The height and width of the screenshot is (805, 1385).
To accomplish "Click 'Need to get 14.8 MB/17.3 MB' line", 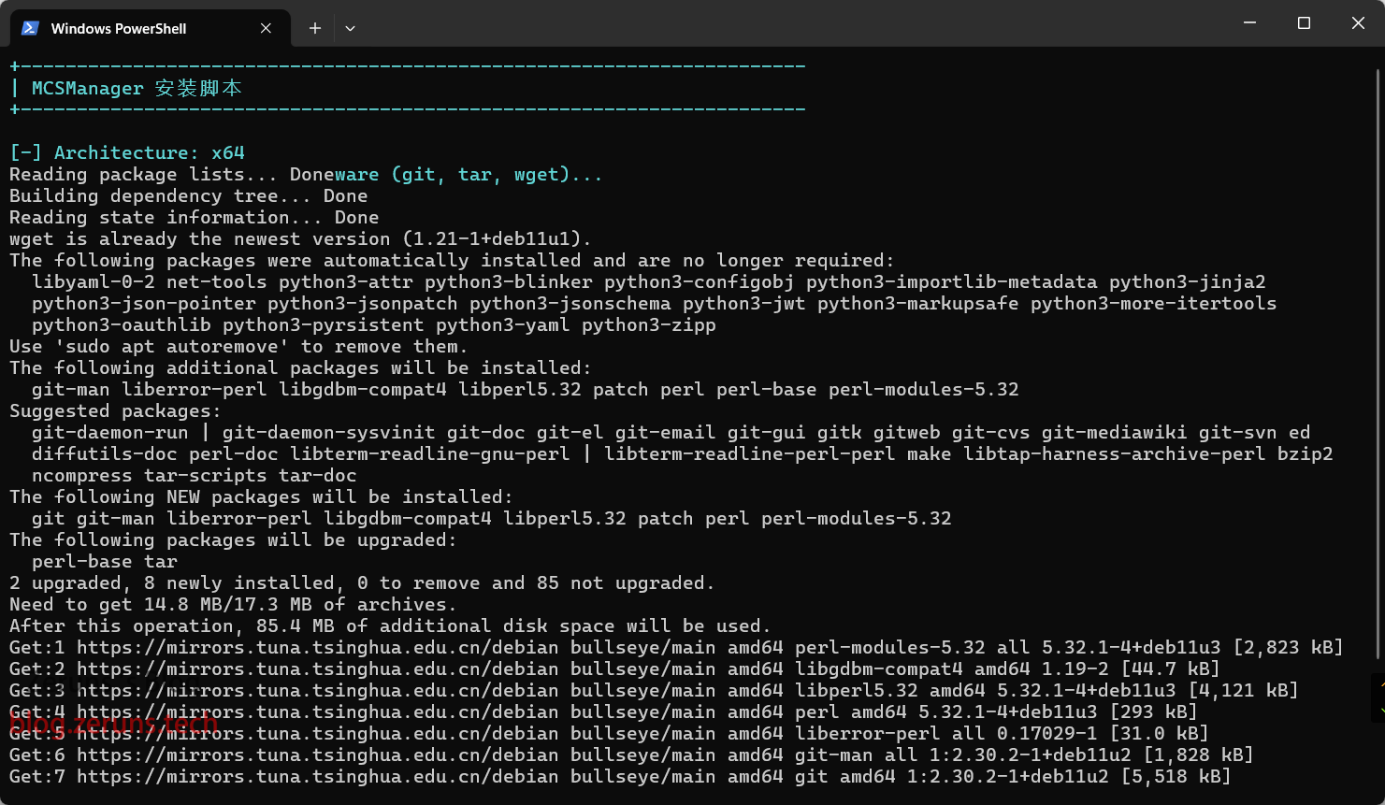I will pyautogui.click(x=233, y=604).
